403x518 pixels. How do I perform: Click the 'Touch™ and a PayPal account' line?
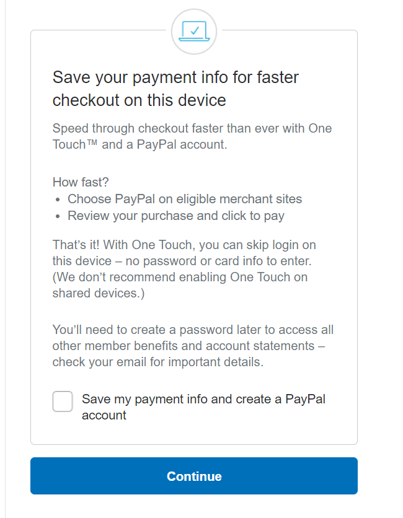pyautogui.click(x=140, y=145)
